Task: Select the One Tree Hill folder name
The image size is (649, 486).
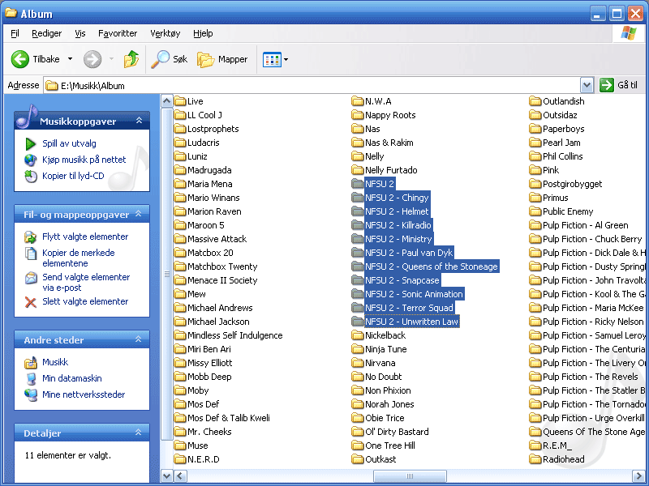Action: point(390,446)
